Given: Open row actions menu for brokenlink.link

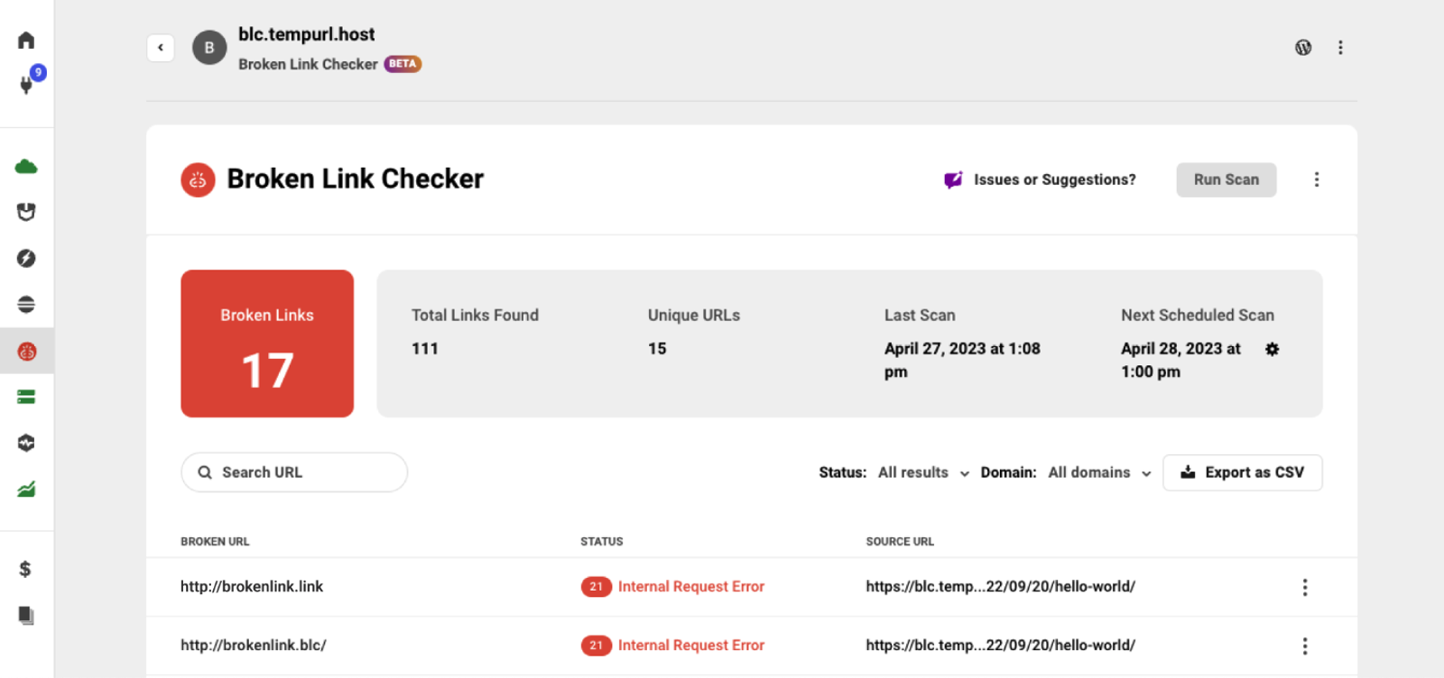Looking at the screenshot, I should click(1305, 587).
